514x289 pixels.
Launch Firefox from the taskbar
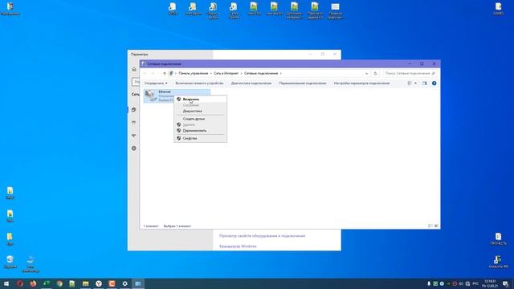(x=33, y=283)
